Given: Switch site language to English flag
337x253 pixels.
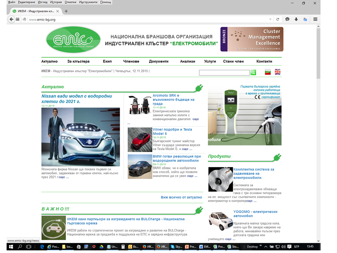Looking at the screenshot, I should point(278,72).
